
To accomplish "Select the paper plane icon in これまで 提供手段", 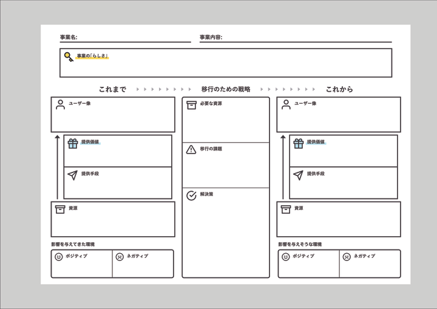I will [x=72, y=175].
